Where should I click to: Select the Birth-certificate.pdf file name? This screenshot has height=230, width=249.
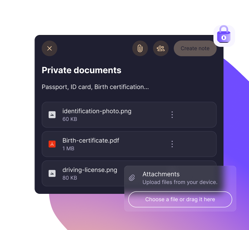pyautogui.click(x=91, y=140)
